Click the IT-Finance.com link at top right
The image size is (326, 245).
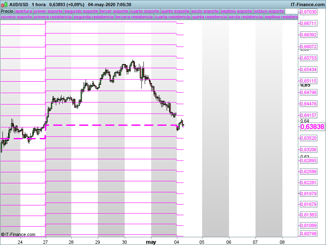308,4
